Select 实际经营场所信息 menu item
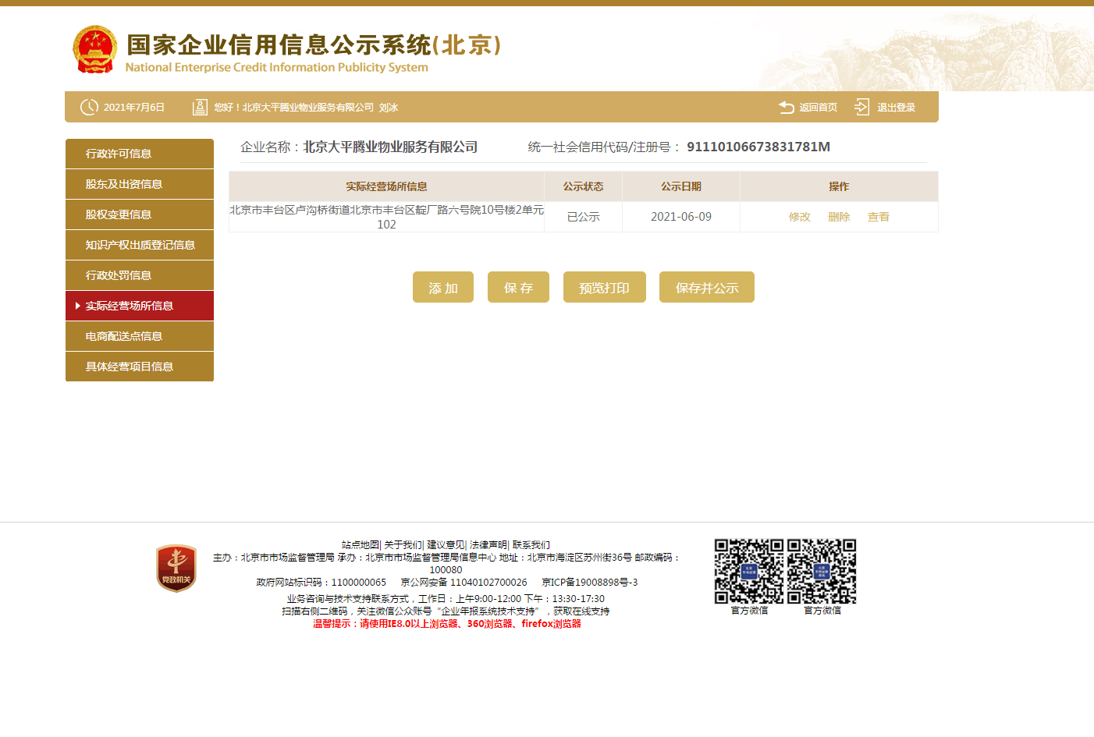Screen dimensions: 1094x737 click(140, 306)
